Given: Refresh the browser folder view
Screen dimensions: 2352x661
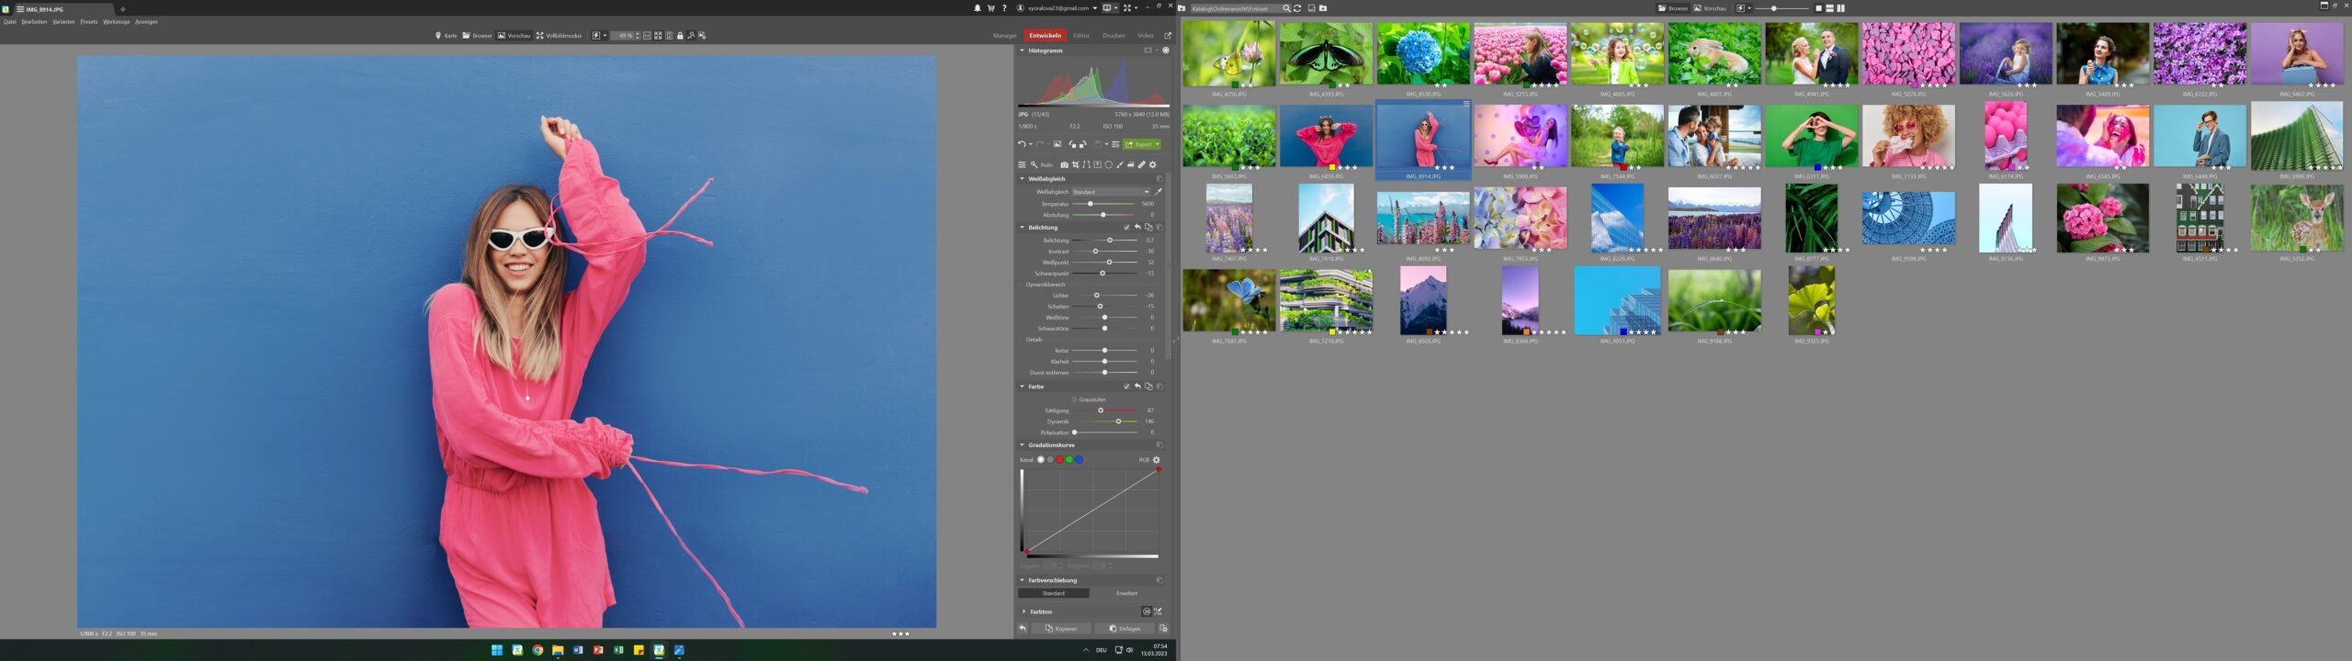Looking at the screenshot, I should pyautogui.click(x=1297, y=8).
